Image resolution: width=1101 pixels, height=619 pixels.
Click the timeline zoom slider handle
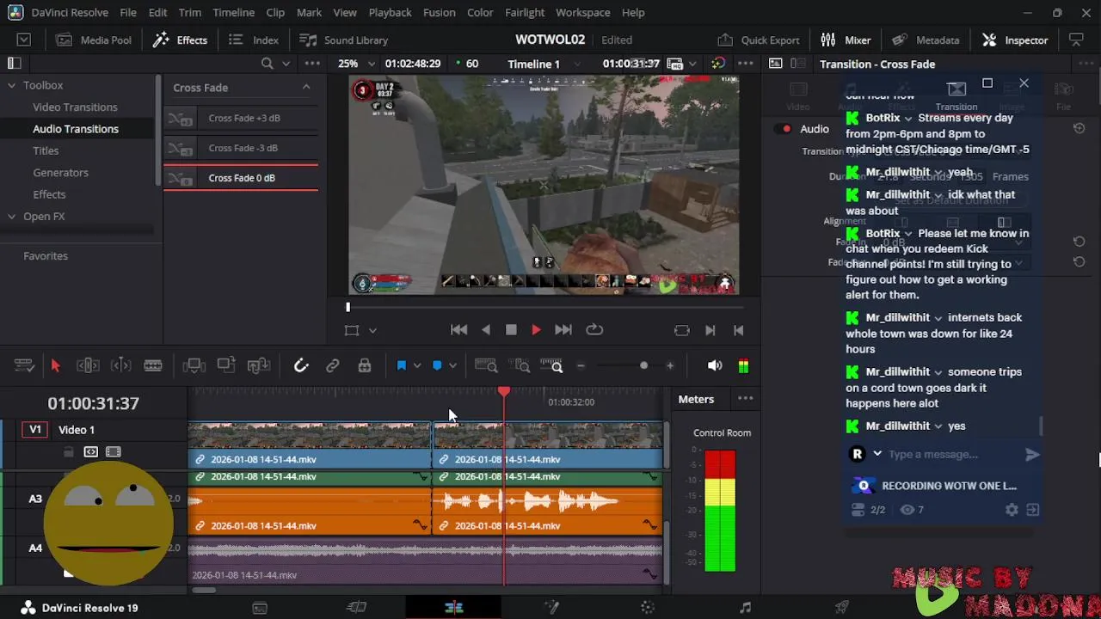pos(643,366)
